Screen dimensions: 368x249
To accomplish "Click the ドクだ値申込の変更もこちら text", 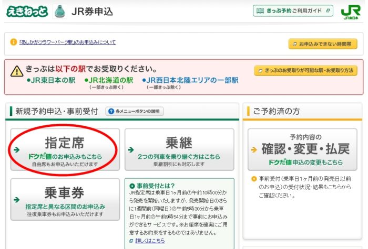I will coord(305,162).
